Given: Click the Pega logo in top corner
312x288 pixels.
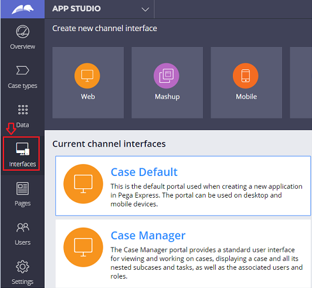Looking at the screenshot, I should pos(22,9).
